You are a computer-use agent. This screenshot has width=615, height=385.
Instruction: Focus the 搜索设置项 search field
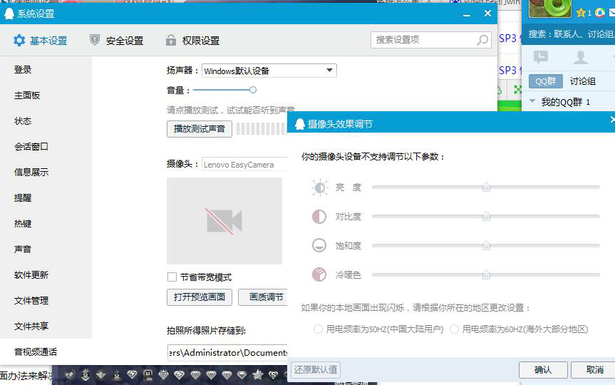coord(430,40)
